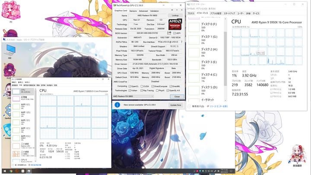Click the scrollbar in the Japanese Task Manager's device list
This screenshot has width=311, height=175.
point(225,59)
